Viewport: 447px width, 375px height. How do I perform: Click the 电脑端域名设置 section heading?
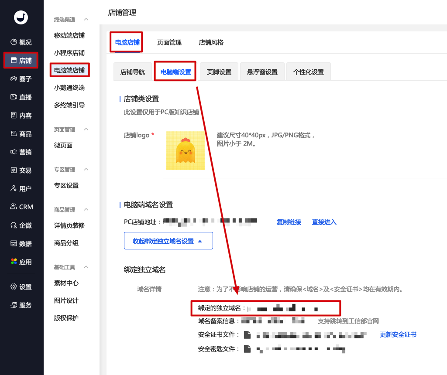click(148, 205)
